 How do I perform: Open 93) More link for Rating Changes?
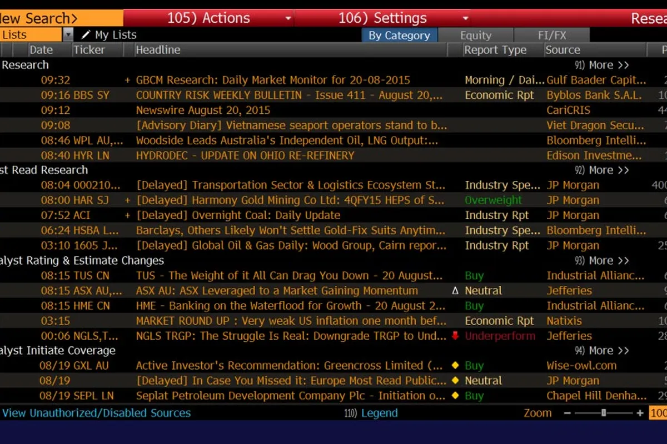point(602,261)
